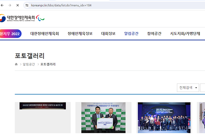Click the browser forward arrow
Image resolution: width=205 pixels, height=135 pixels.
[10, 5]
